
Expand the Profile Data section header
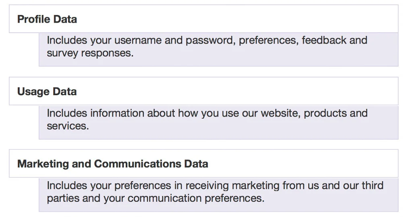(x=204, y=19)
